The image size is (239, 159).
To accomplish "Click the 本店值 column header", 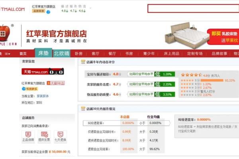I will [125, 117].
